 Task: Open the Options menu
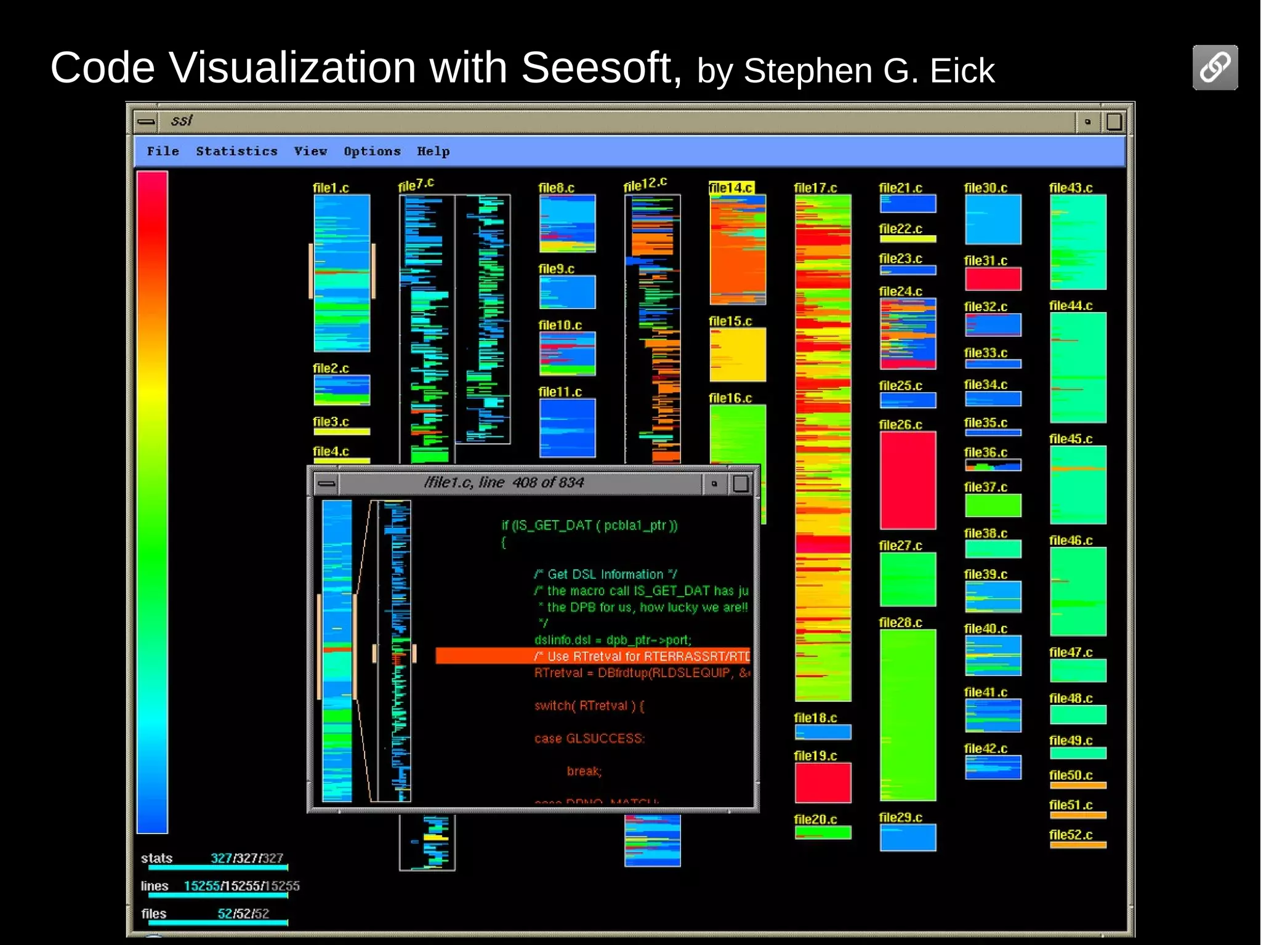372,151
